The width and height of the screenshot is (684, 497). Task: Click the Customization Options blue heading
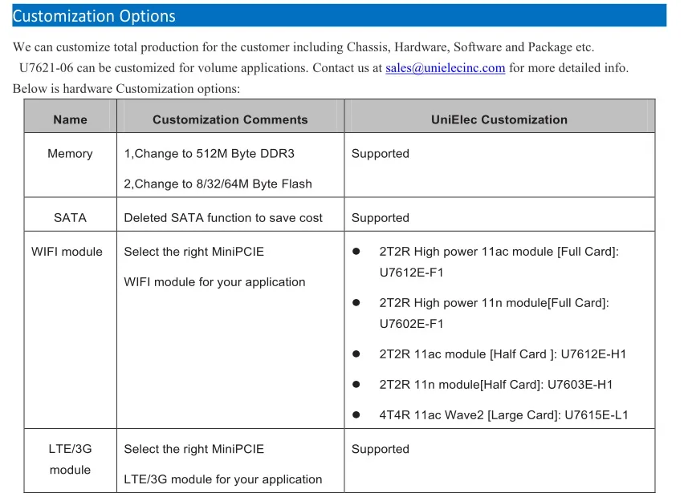(x=339, y=16)
